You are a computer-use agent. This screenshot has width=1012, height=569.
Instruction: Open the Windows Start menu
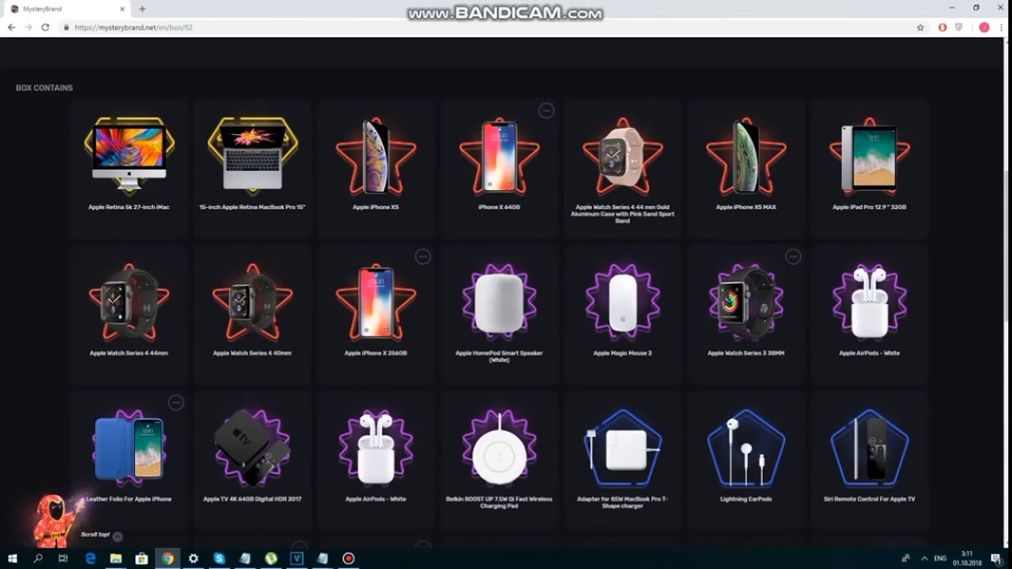[x=13, y=558]
